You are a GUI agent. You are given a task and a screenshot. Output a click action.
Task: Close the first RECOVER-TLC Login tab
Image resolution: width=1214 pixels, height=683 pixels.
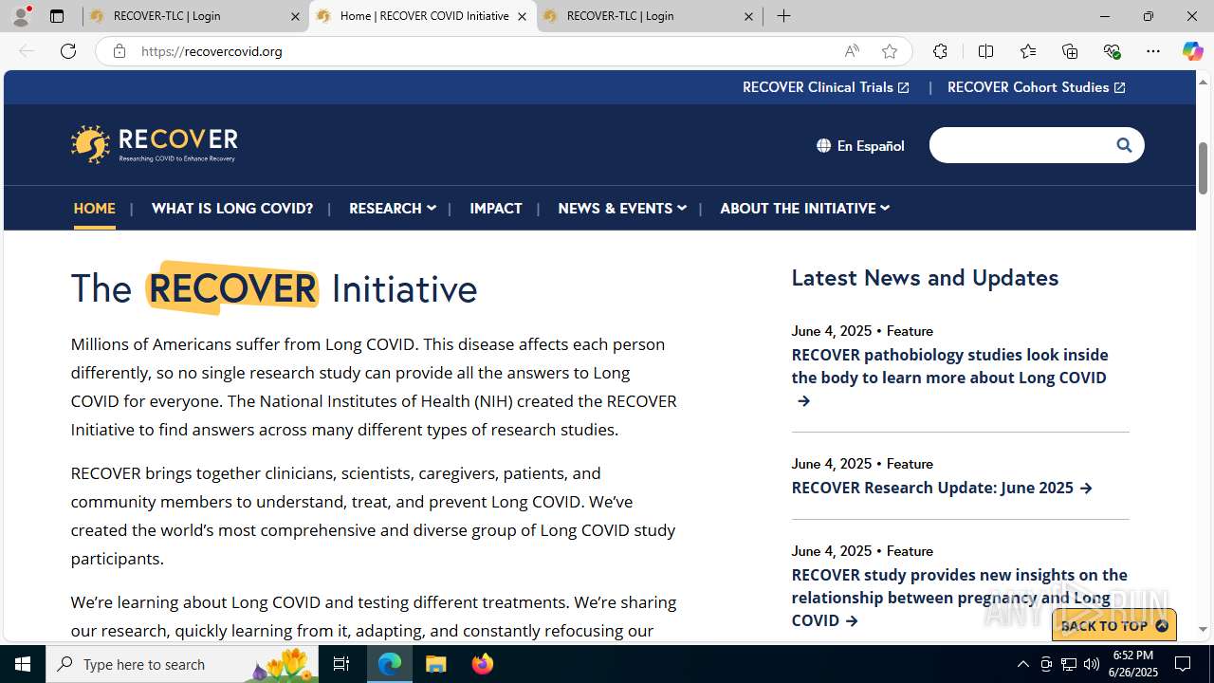coord(295,16)
